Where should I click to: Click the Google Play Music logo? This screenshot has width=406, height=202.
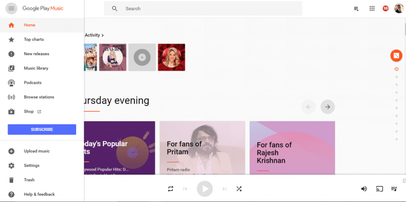pos(43,8)
